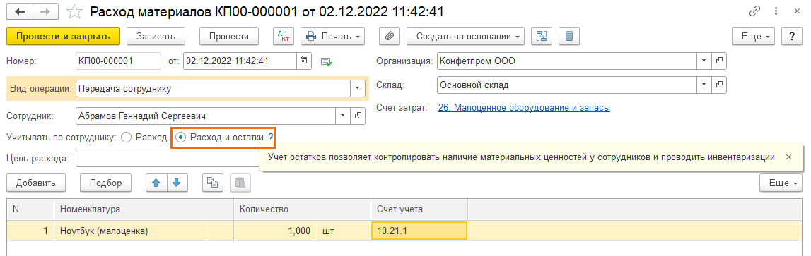Screen dimensions: 811x256
Task: Click the blue question mark hint
Action: (271, 138)
